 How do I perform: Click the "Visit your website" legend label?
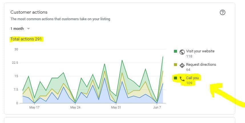[200, 51]
